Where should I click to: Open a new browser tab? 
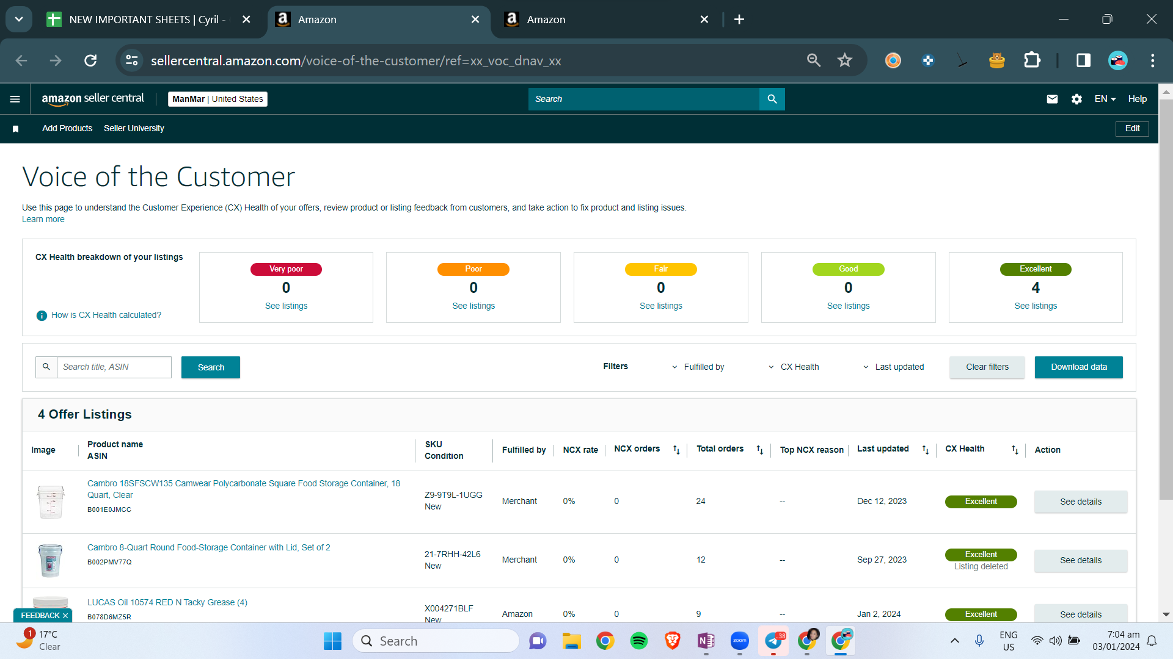click(739, 20)
